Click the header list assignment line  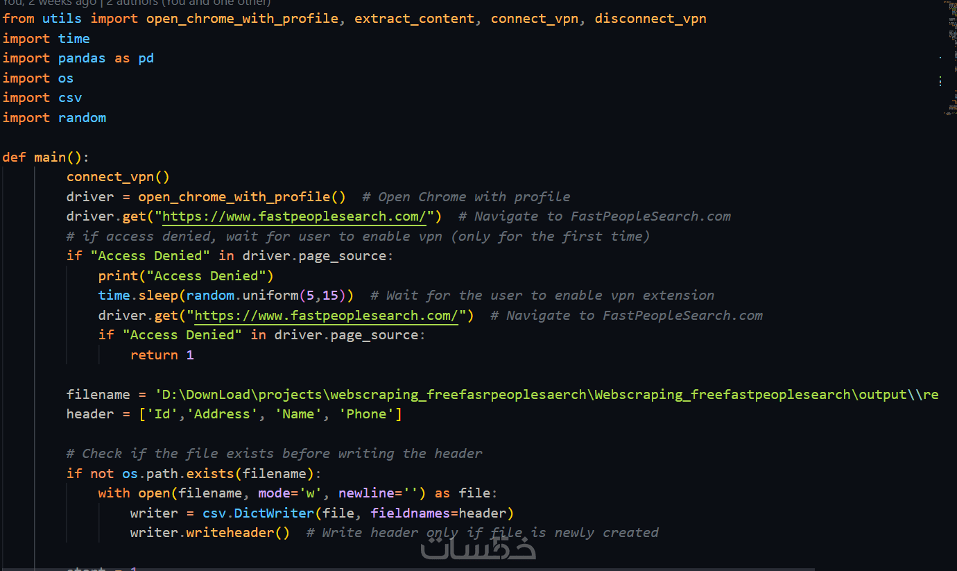[234, 414]
